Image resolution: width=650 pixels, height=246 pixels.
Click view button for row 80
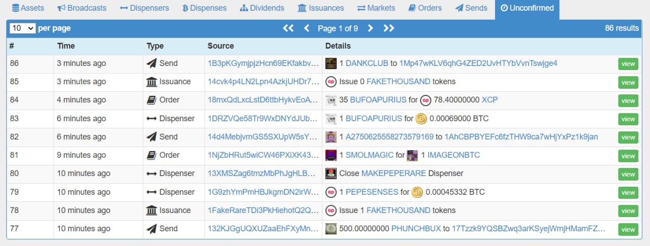(x=628, y=174)
